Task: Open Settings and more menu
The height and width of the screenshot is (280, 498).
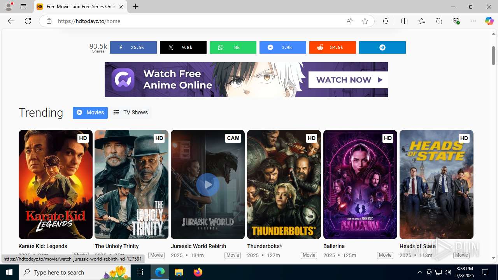Action: 473,21
